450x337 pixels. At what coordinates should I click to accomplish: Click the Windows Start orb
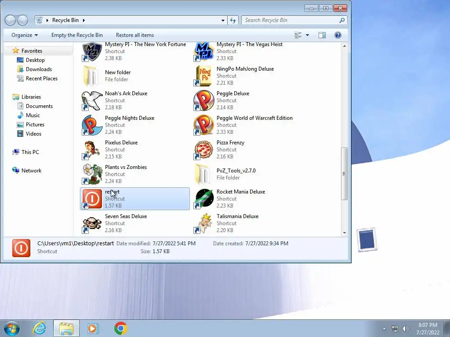click(12, 328)
